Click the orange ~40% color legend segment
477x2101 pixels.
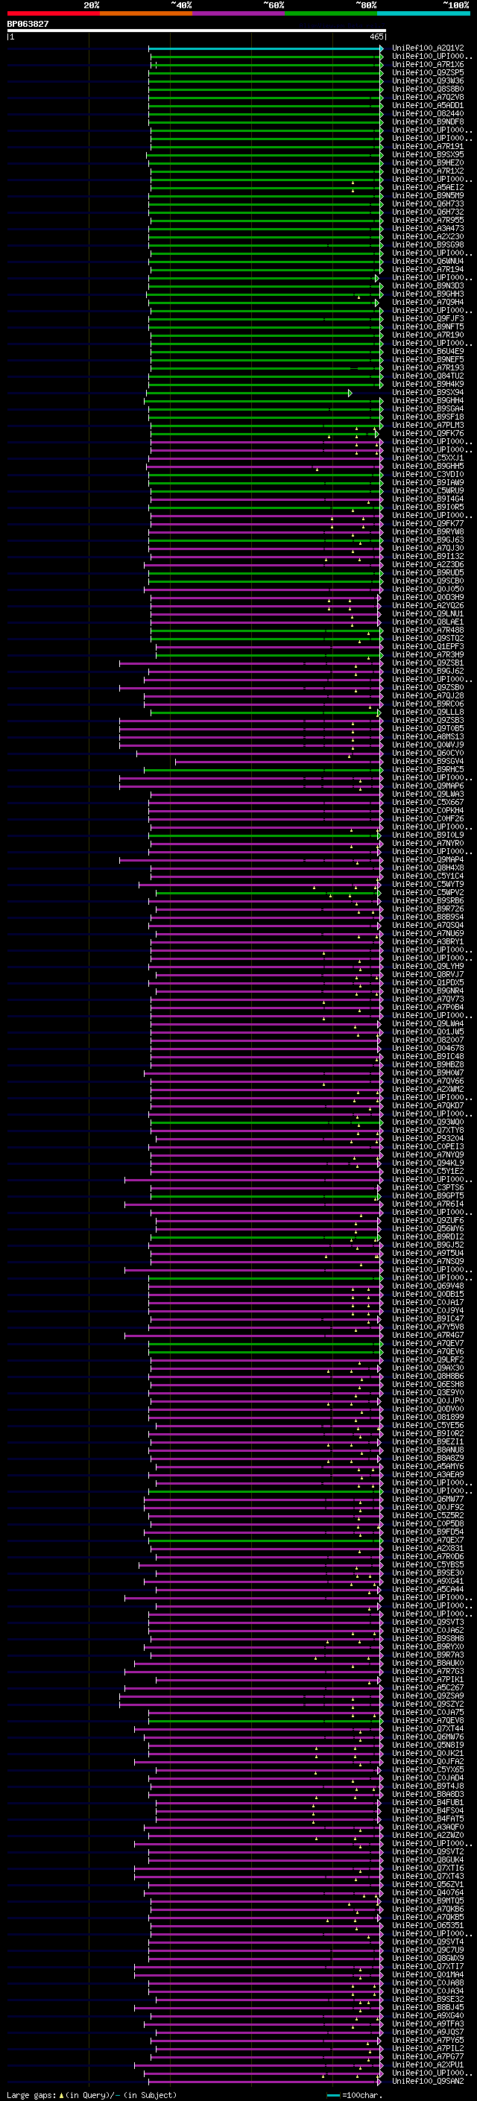146,14
